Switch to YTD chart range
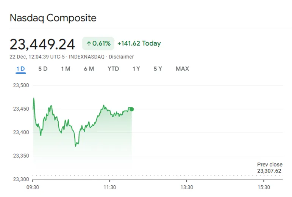Screen dimensions: 292x197 [113, 69]
